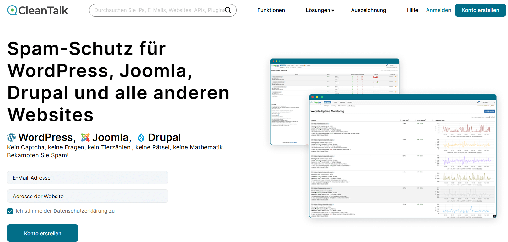Image resolution: width=508 pixels, height=242 pixels.
Task: Click the magnifying glass search icon
Action: [228, 10]
